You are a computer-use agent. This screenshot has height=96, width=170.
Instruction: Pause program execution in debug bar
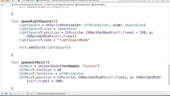click(11, 94)
